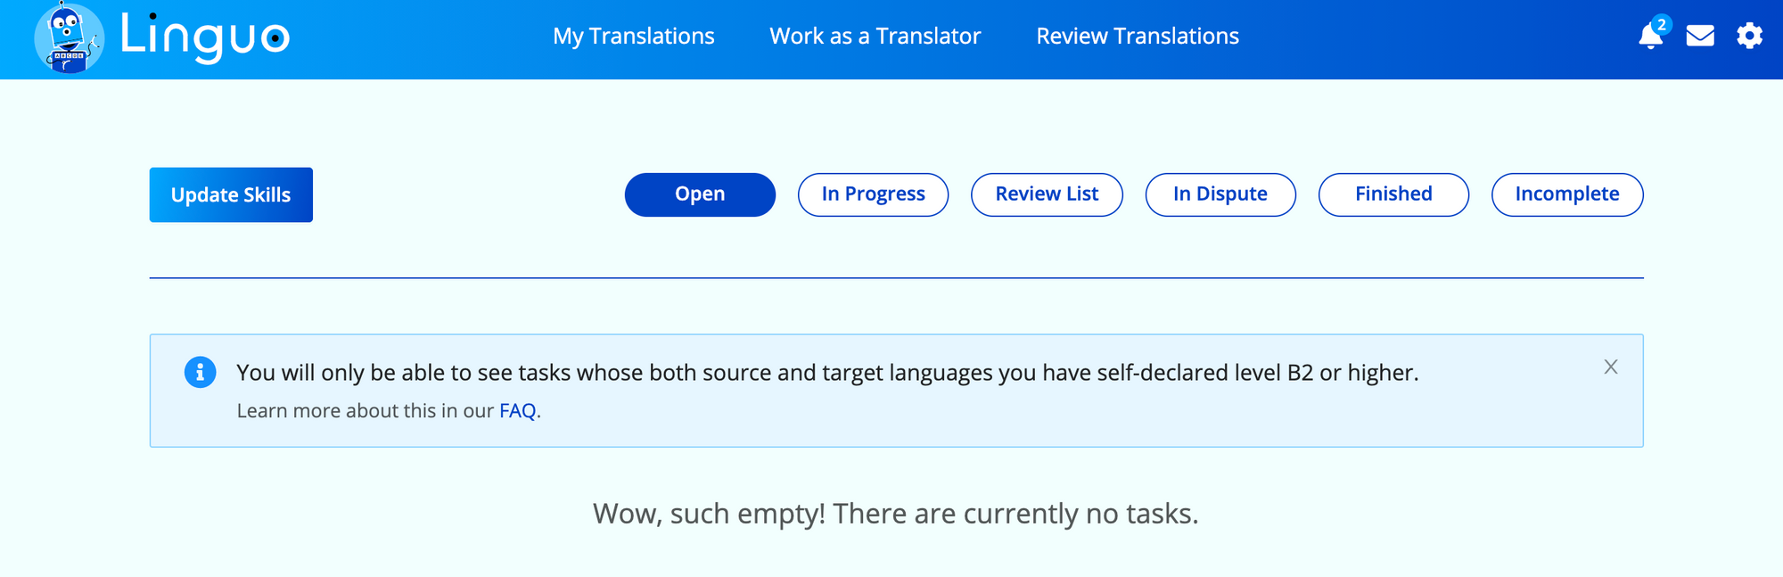Show the Review List tasks

1047,194
